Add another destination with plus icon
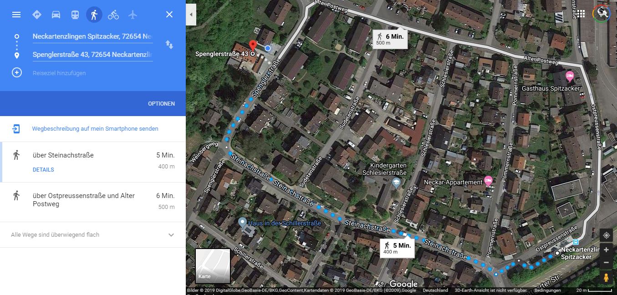617x295 pixels. [17, 73]
